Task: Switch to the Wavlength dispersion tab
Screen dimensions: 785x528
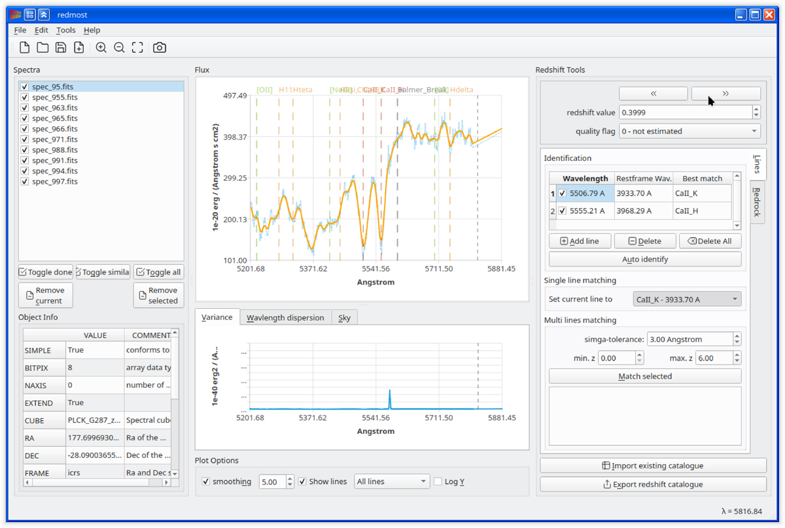Action: tap(285, 318)
